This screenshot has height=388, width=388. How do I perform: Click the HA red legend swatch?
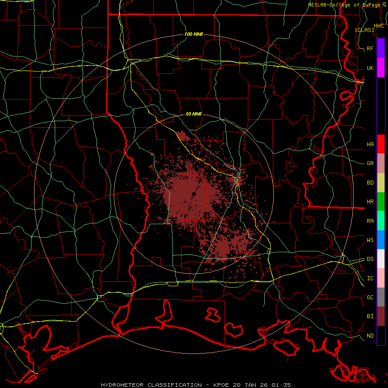point(381,144)
